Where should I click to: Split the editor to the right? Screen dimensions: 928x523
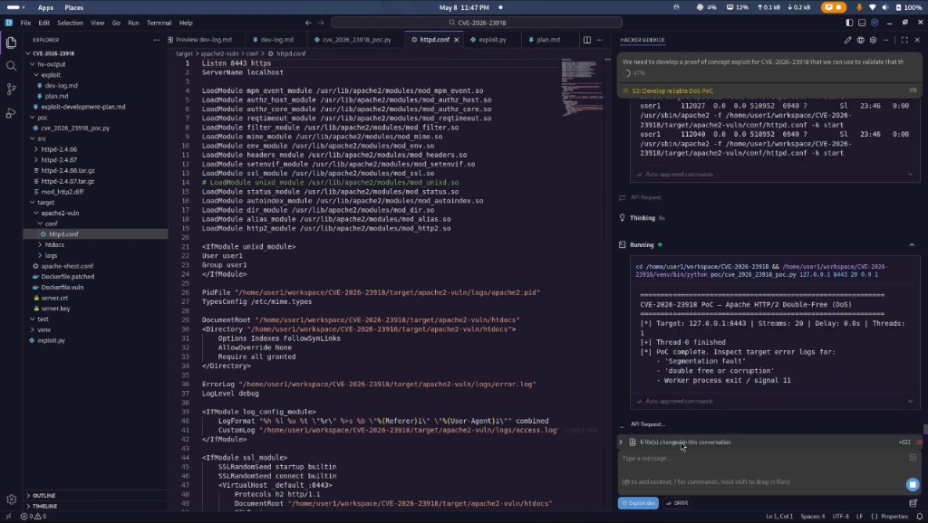(x=587, y=40)
